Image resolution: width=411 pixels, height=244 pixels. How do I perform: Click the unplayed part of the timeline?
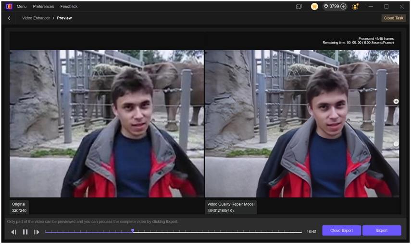coord(218,232)
